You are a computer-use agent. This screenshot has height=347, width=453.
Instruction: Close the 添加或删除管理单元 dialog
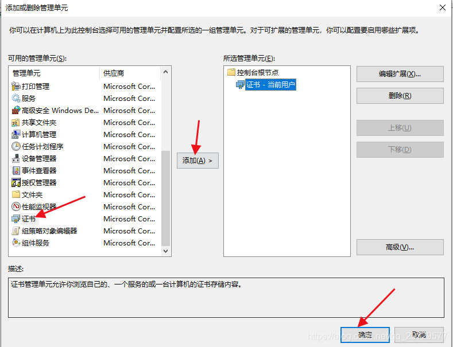tap(443, 8)
